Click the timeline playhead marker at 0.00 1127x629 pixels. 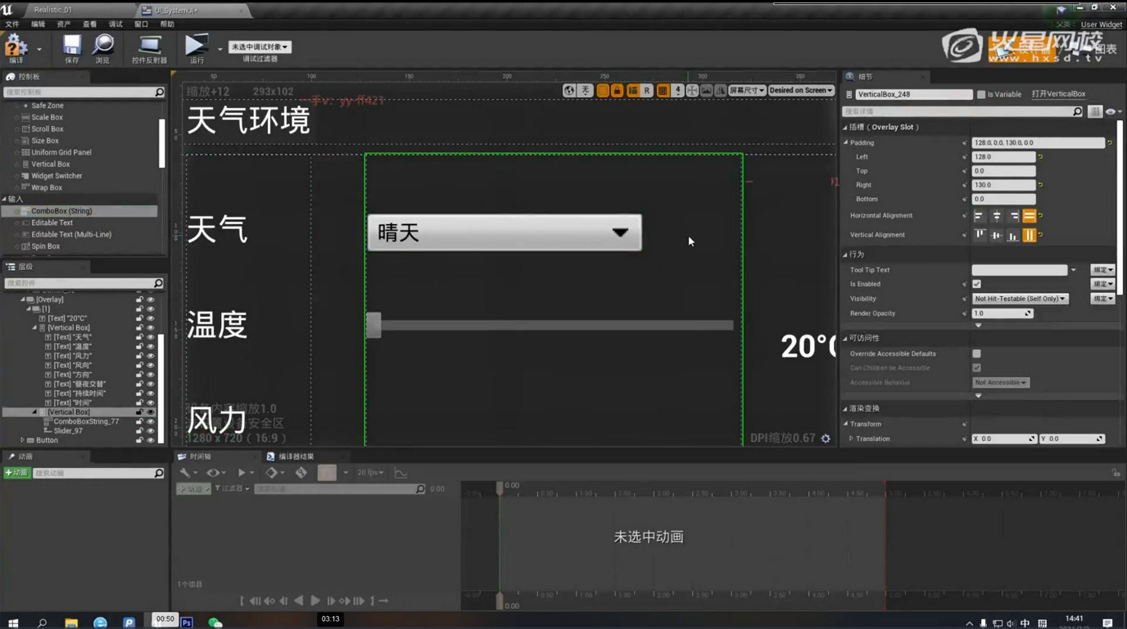click(500, 488)
